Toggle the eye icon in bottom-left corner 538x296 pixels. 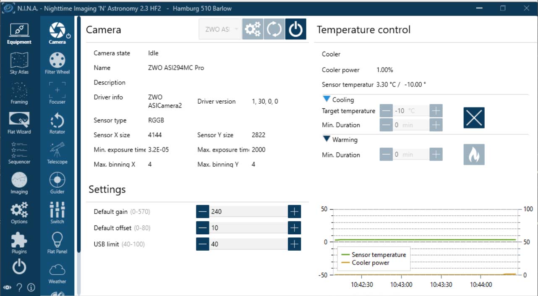point(7,288)
